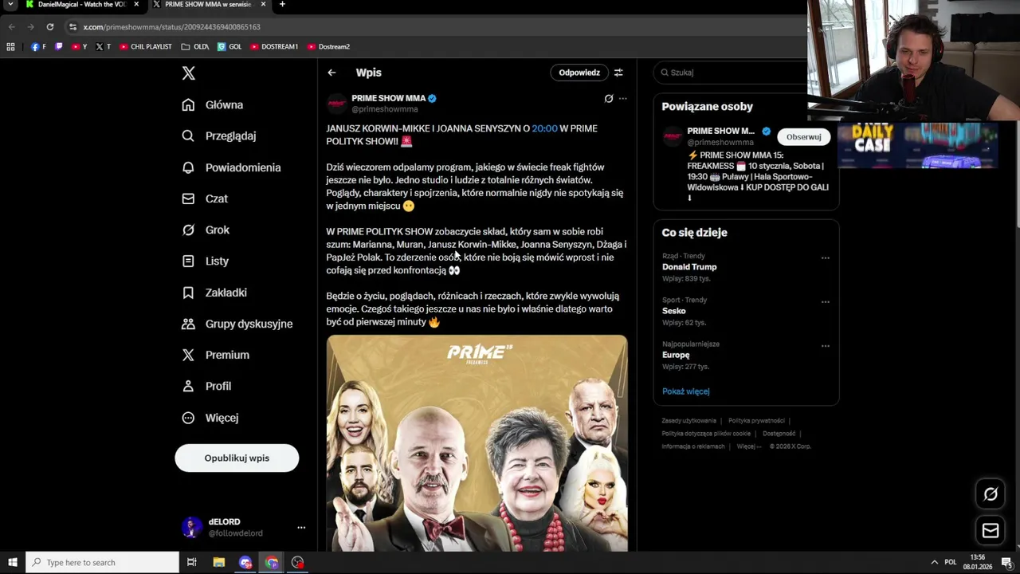Screen dimensions: 1020x574
Task: Open Czat messages
Action: [205, 199]
